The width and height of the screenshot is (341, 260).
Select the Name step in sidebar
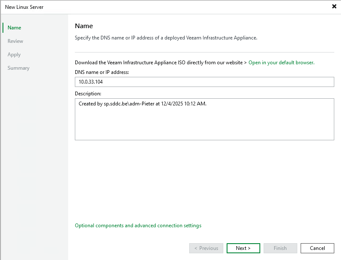tap(14, 28)
